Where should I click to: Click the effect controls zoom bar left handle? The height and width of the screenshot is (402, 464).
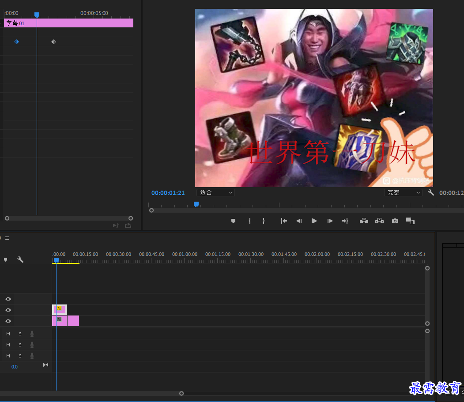tap(7, 218)
